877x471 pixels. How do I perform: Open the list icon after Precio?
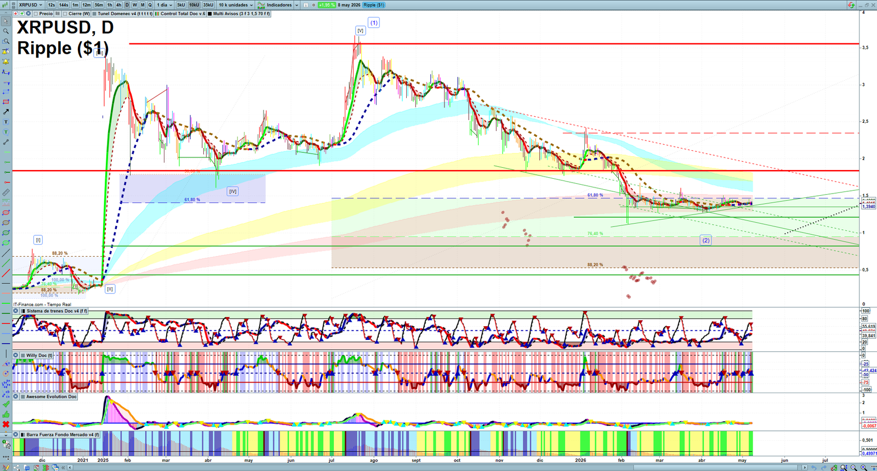58,13
